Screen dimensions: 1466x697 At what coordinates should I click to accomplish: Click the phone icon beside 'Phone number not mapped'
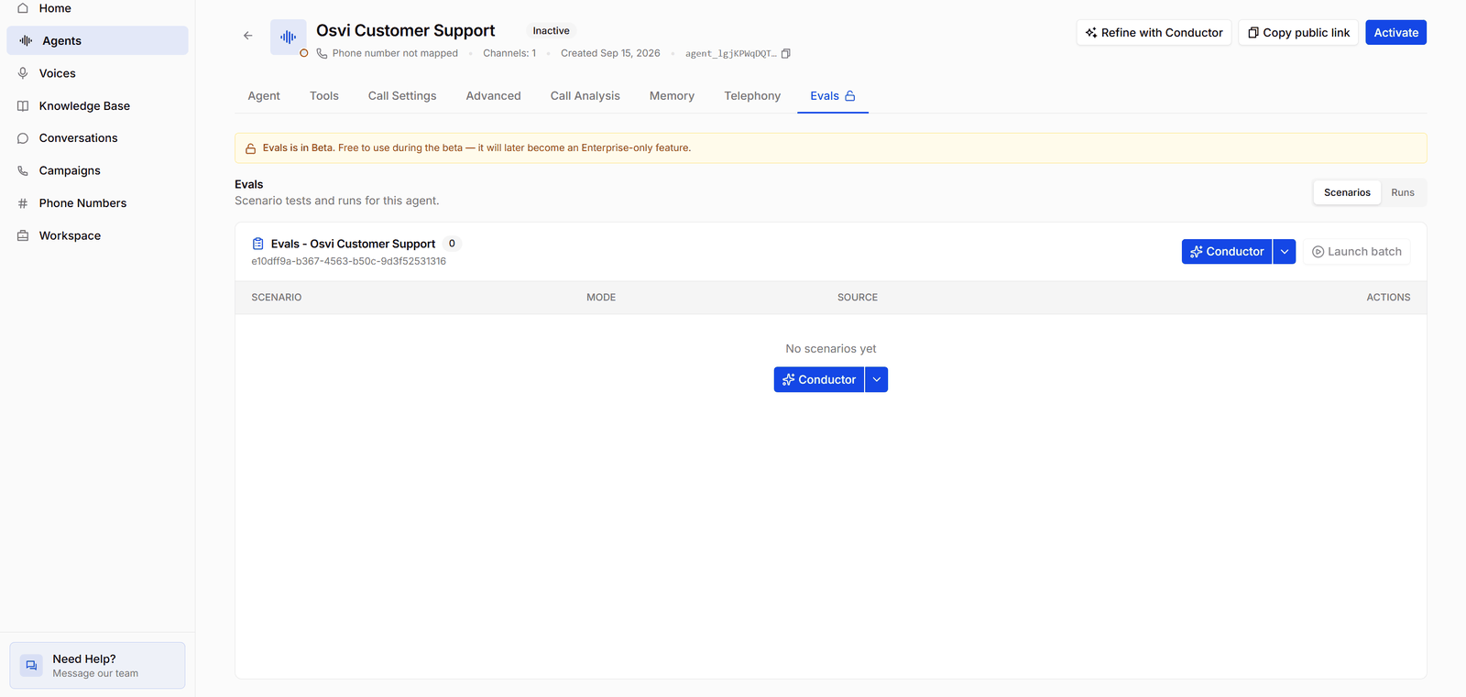322,53
